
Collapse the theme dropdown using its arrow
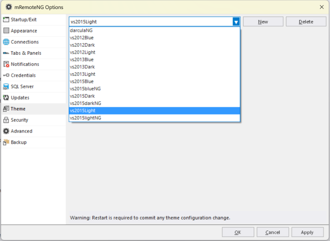pos(236,22)
